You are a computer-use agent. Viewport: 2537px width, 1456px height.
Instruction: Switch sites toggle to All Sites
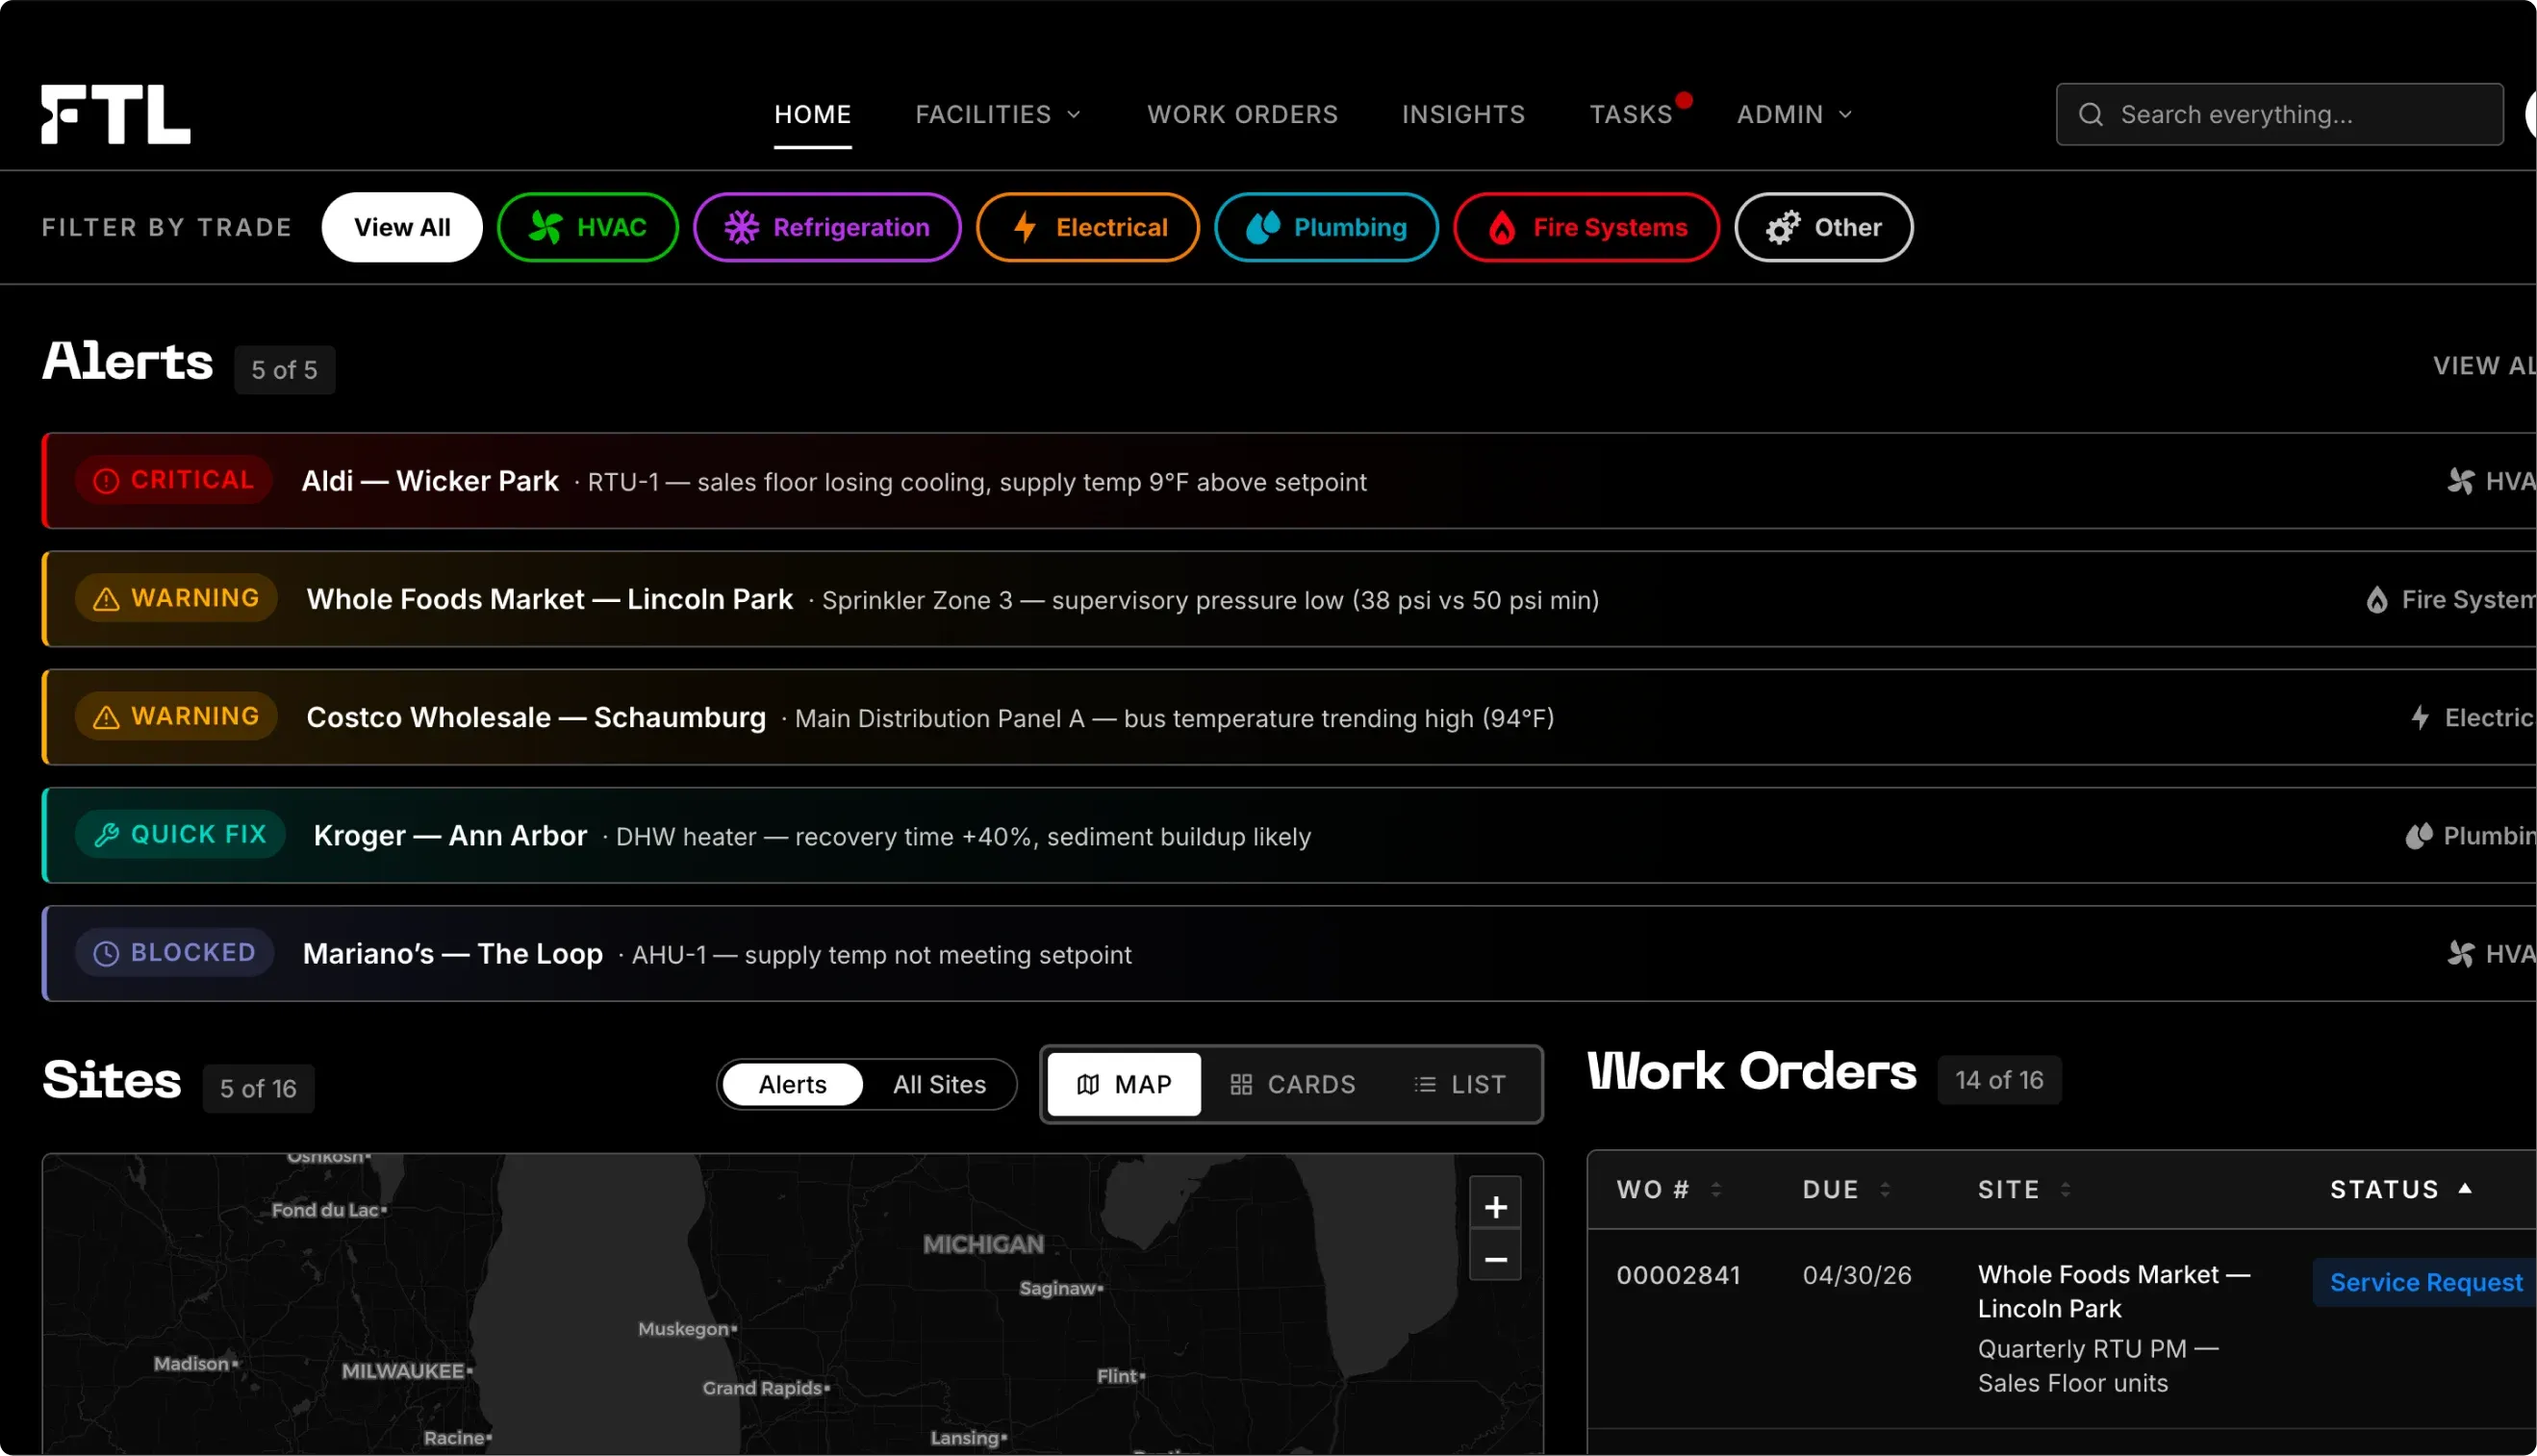click(x=939, y=1084)
